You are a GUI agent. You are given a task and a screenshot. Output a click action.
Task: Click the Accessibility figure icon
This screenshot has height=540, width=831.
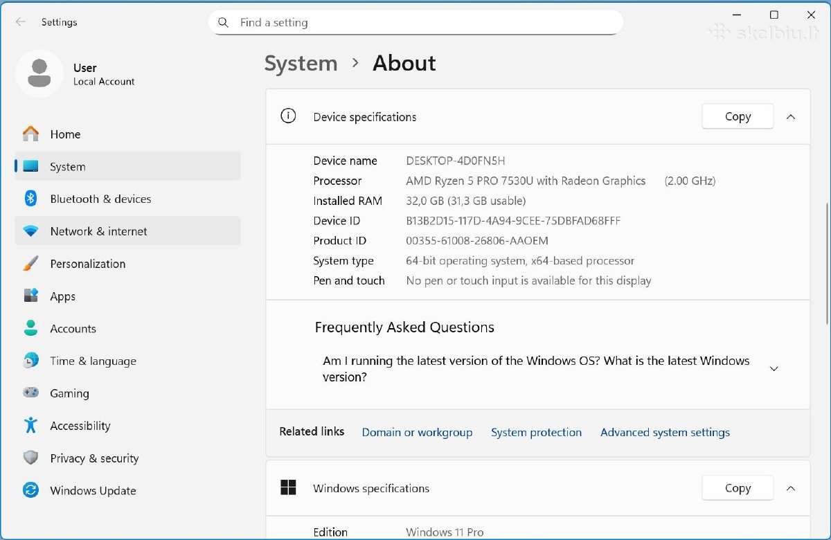(x=30, y=425)
